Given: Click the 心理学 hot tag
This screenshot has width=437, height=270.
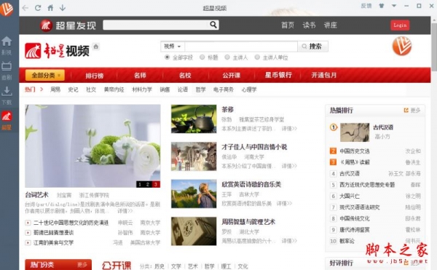Looking at the screenshot, I should [x=249, y=90].
